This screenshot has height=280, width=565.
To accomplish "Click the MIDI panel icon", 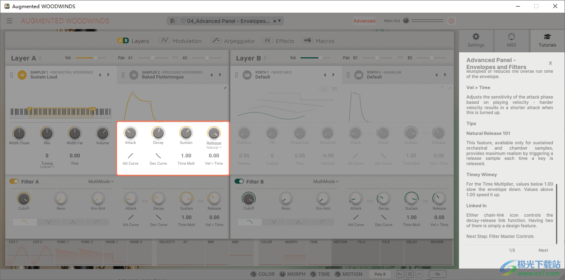I will [511, 40].
